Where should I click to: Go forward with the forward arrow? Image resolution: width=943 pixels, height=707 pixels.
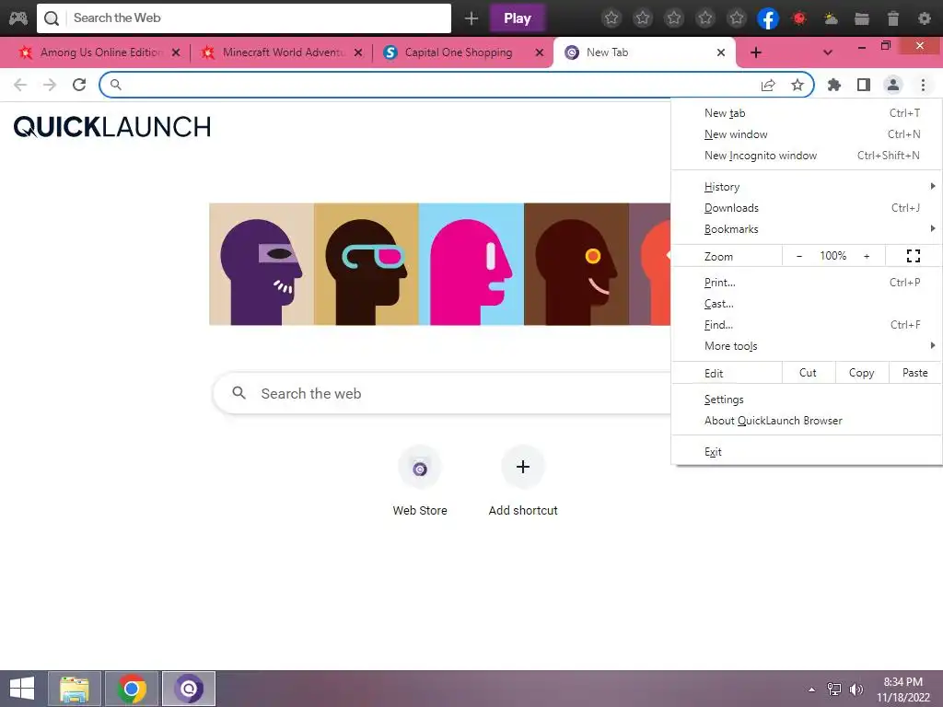(50, 85)
